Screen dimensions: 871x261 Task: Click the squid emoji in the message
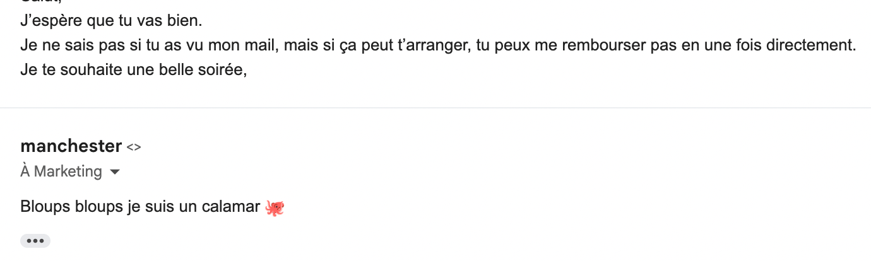pyautogui.click(x=275, y=207)
